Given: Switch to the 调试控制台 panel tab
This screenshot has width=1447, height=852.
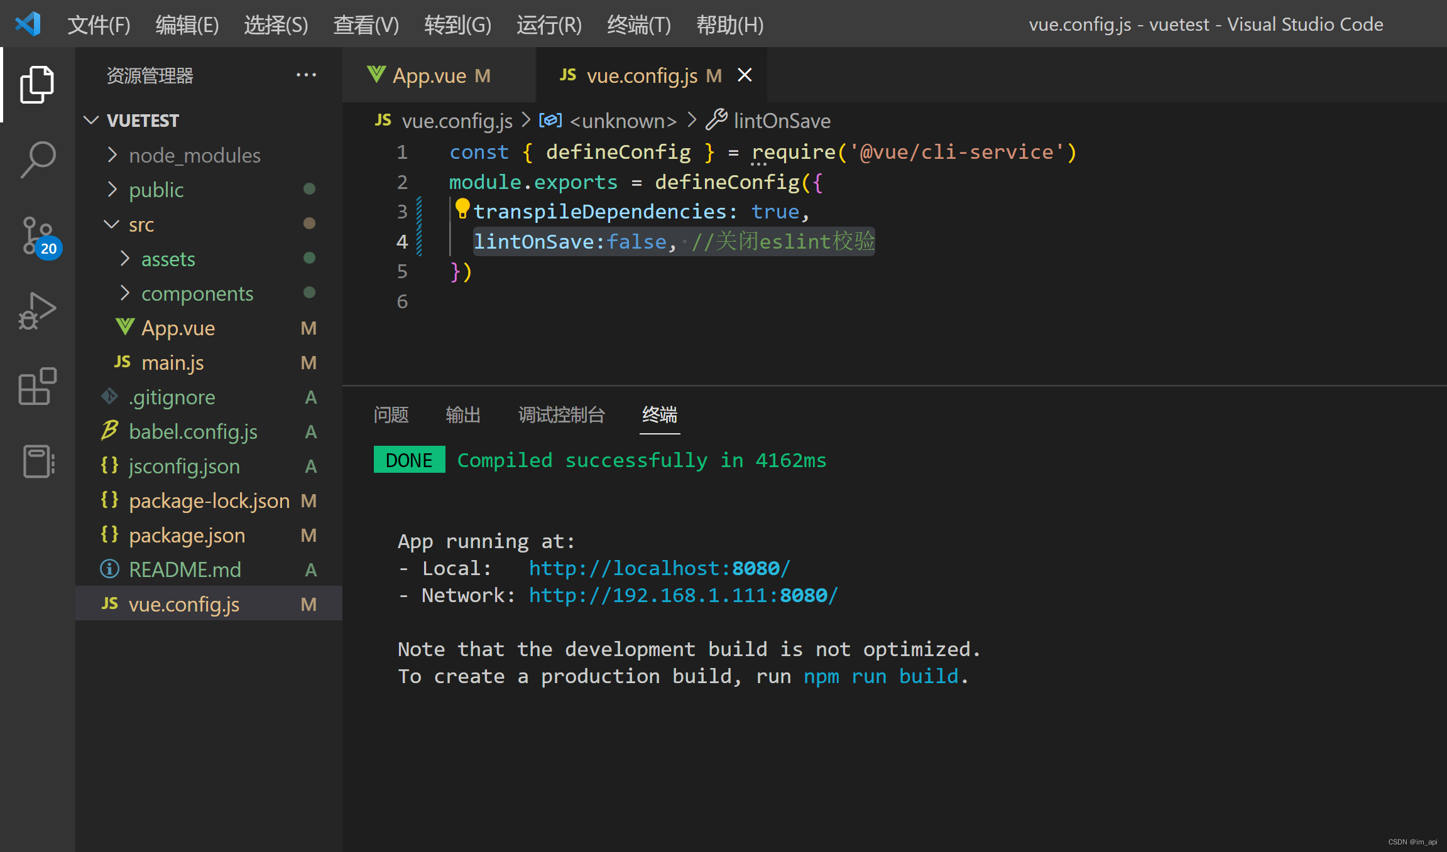Looking at the screenshot, I should (x=561, y=414).
